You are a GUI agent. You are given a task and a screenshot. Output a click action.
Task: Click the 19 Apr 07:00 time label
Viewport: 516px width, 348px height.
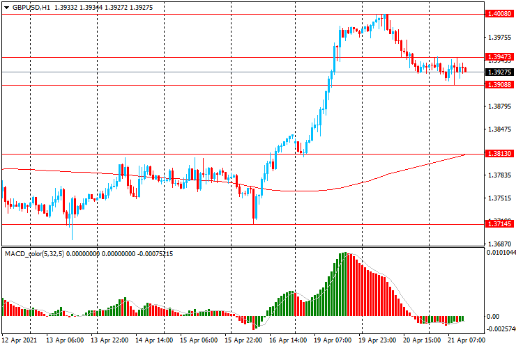point(333,340)
